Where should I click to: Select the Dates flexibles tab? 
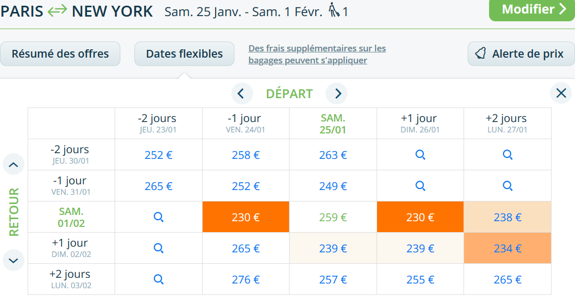(x=184, y=54)
